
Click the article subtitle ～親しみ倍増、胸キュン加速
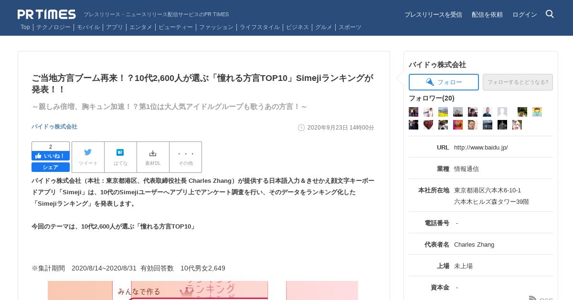click(x=170, y=107)
